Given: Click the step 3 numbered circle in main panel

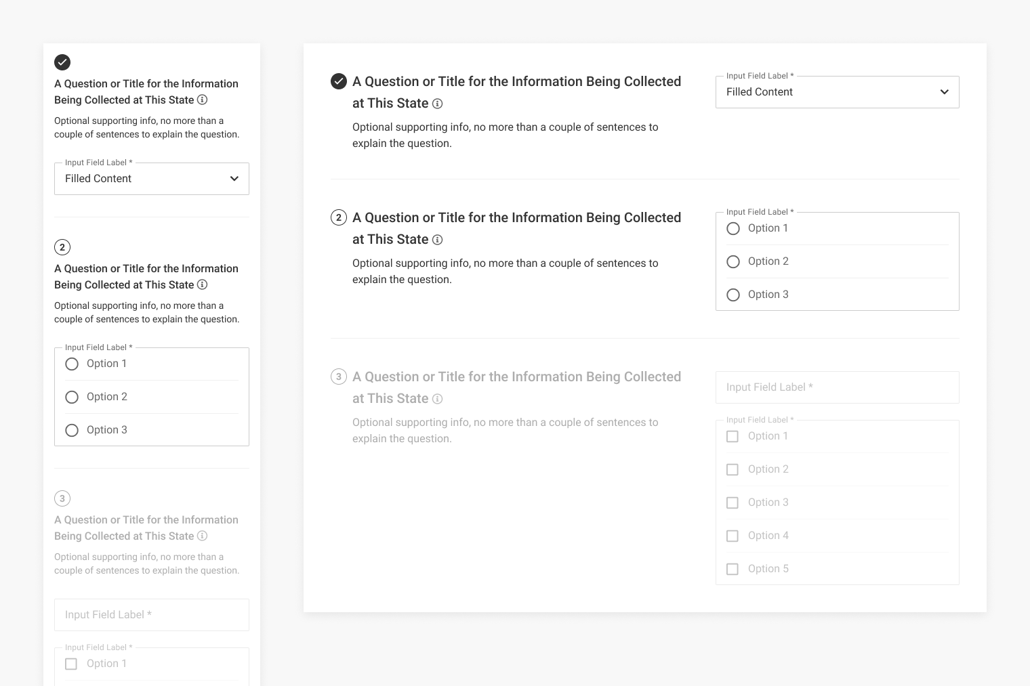Looking at the screenshot, I should [x=339, y=377].
